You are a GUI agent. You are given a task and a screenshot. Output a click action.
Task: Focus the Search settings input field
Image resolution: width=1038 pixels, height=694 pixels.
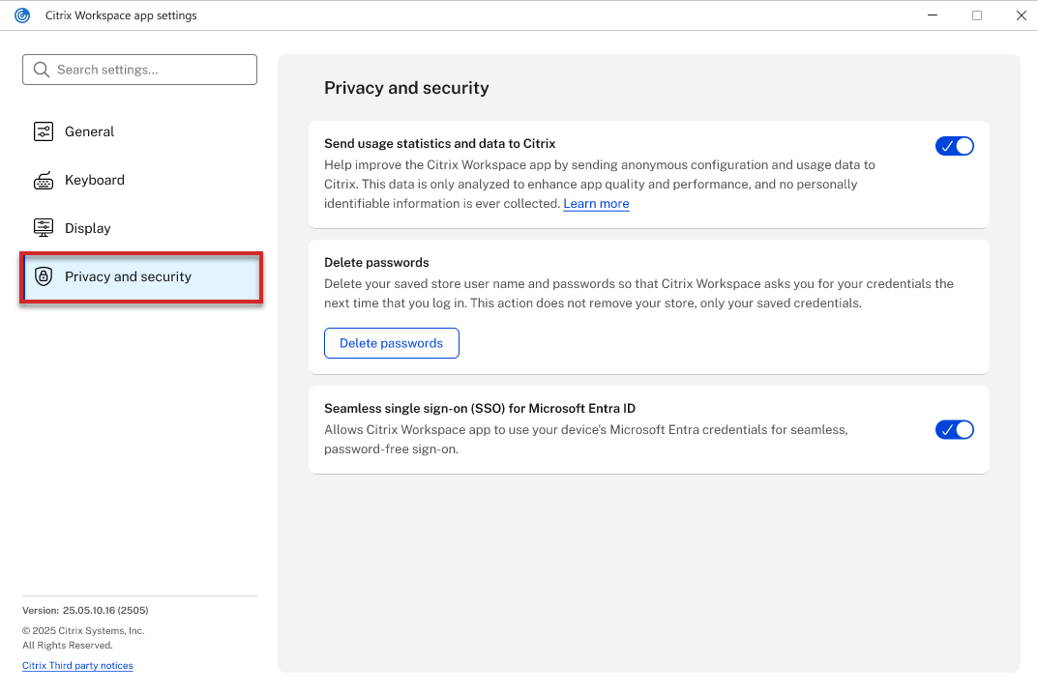pos(139,70)
